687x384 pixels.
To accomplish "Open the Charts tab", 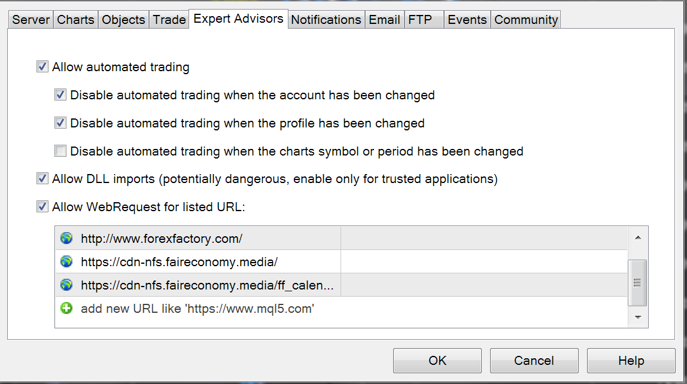I will [75, 20].
